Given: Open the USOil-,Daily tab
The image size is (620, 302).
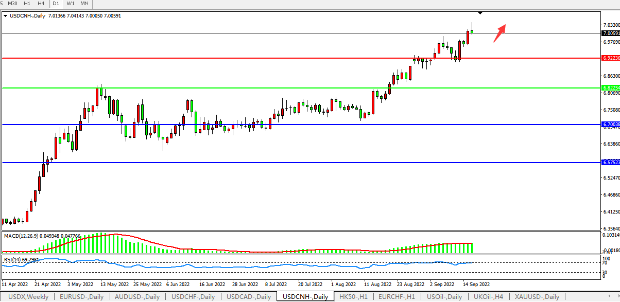Looking at the screenshot, I should (444, 297).
